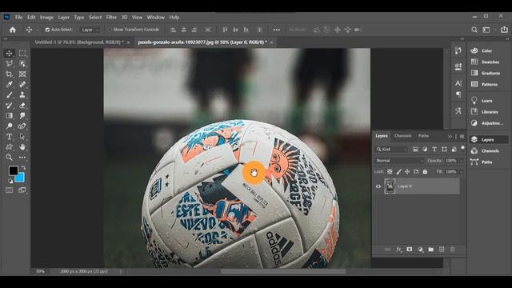Click the Share icon at top right
Image resolution: width=512 pixels, height=288 pixels.
pyautogui.click(x=504, y=30)
